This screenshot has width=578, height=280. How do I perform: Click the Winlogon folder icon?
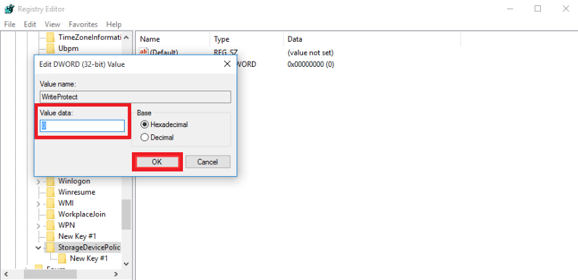(x=51, y=181)
